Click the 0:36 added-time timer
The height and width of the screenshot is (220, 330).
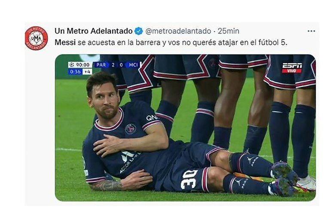point(75,72)
